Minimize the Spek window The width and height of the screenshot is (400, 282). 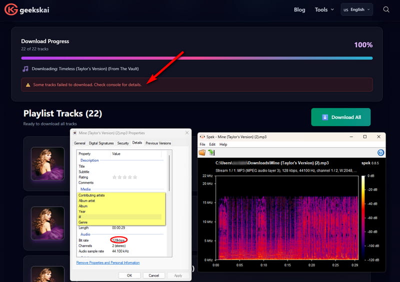(351, 137)
